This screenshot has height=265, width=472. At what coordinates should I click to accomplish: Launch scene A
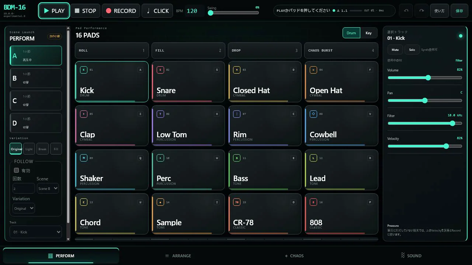point(36,56)
